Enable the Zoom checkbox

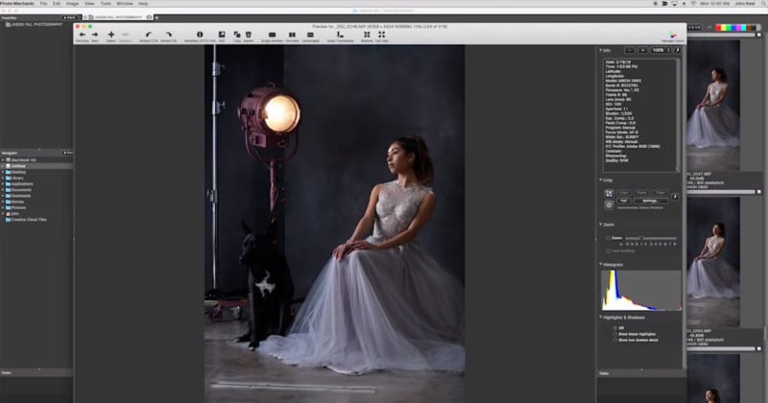coord(609,238)
